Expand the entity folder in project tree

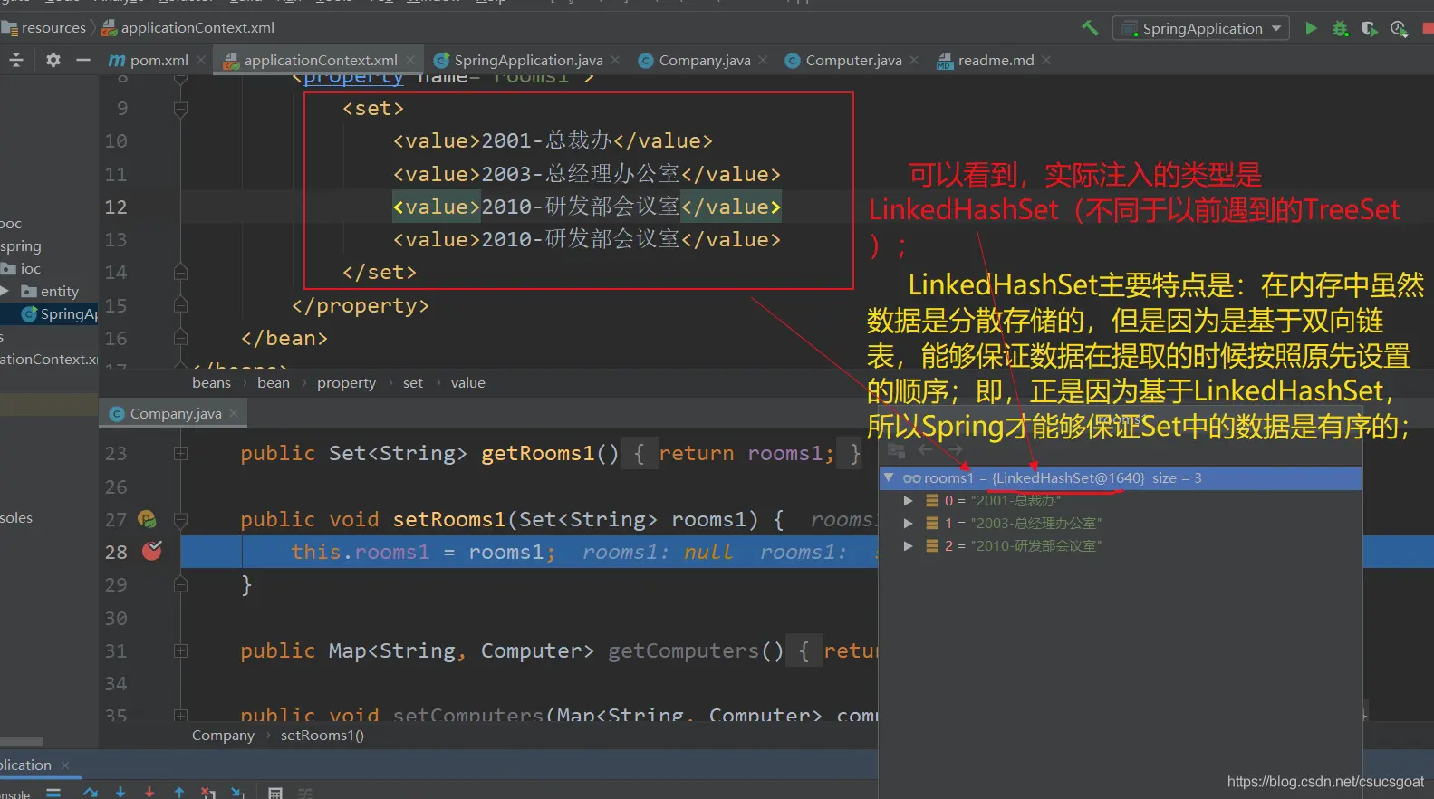coord(5,291)
